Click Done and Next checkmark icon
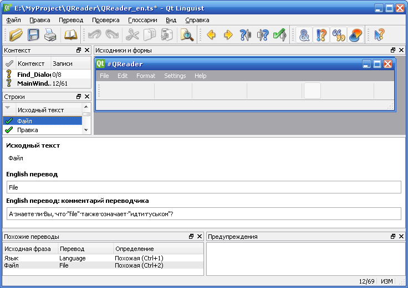The image size is (408, 288). click(280, 35)
